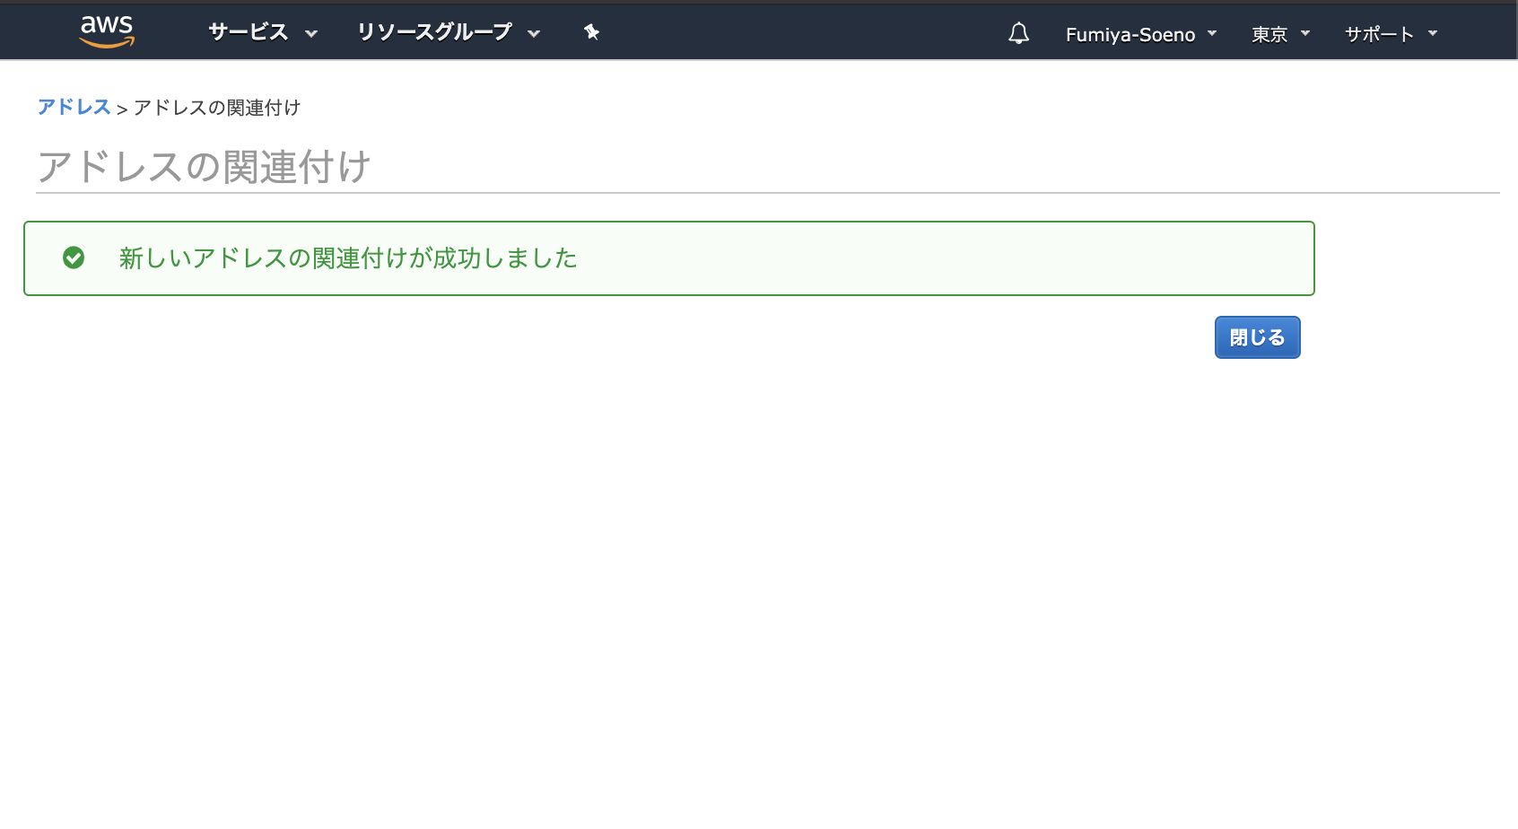Screen dimensions: 1518x829
Task: Click the green success check icon
Action: click(75, 258)
